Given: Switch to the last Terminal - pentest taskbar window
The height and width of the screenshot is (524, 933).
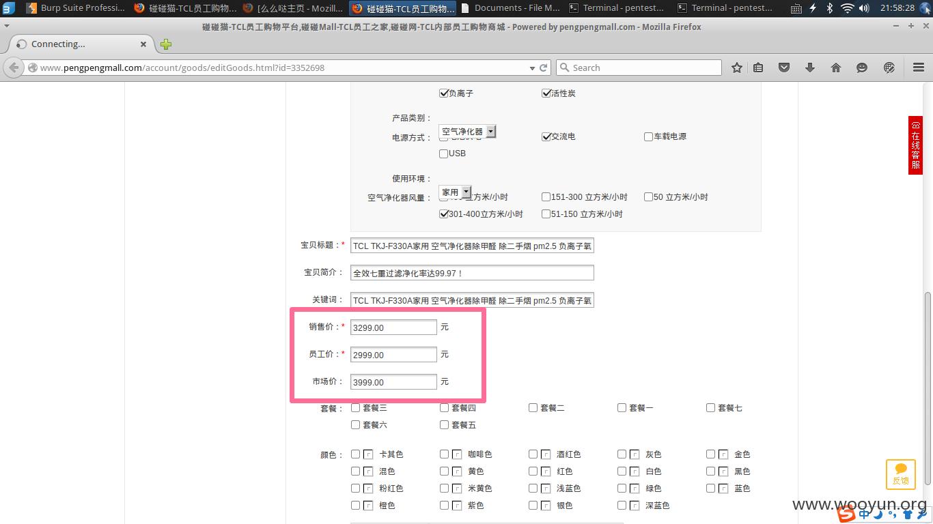Looking at the screenshot, I should pyautogui.click(x=725, y=8).
